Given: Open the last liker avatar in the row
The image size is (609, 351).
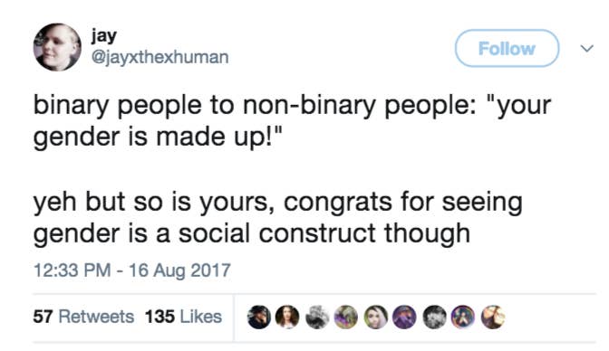Looking at the screenshot, I should (x=493, y=317).
